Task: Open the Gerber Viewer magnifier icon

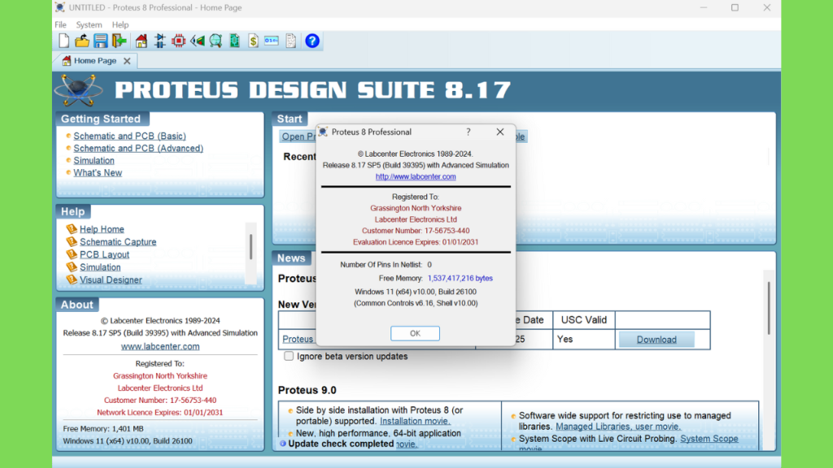Action: [216, 41]
